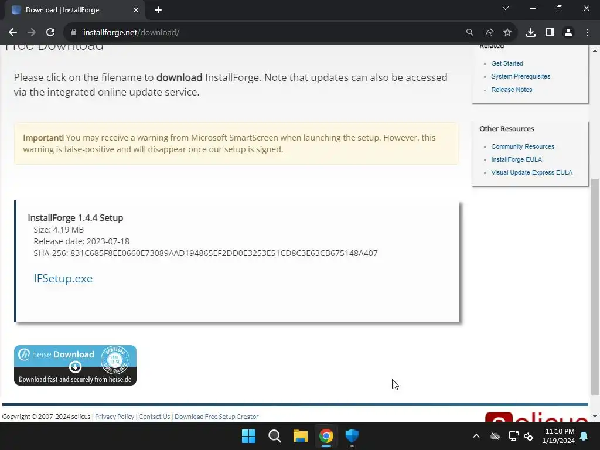600x450 pixels.
Task: Click the 'Size: 4.19 MB' text
Action: pos(59,230)
